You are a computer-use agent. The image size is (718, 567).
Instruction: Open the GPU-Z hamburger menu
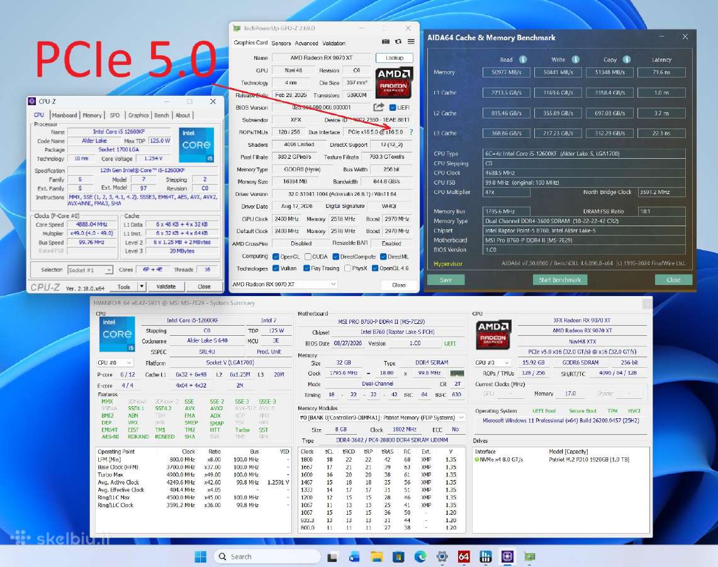coord(411,42)
